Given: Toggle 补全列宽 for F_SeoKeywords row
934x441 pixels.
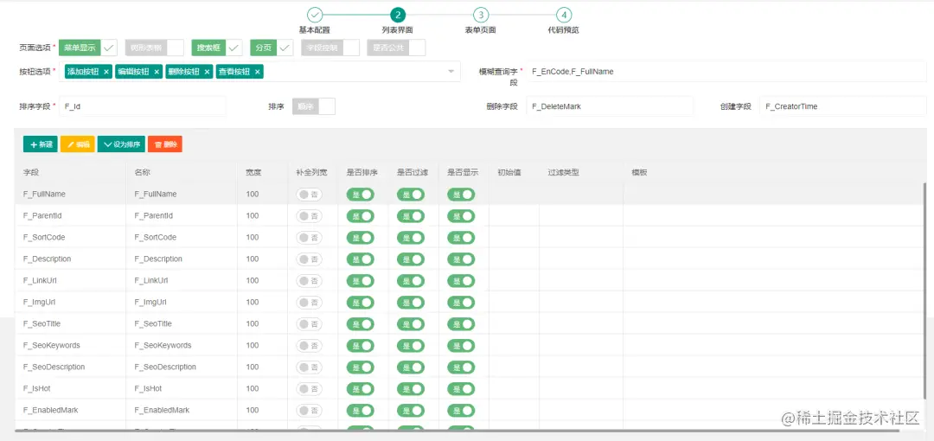Looking at the screenshot, I should (x=309, y=345).
